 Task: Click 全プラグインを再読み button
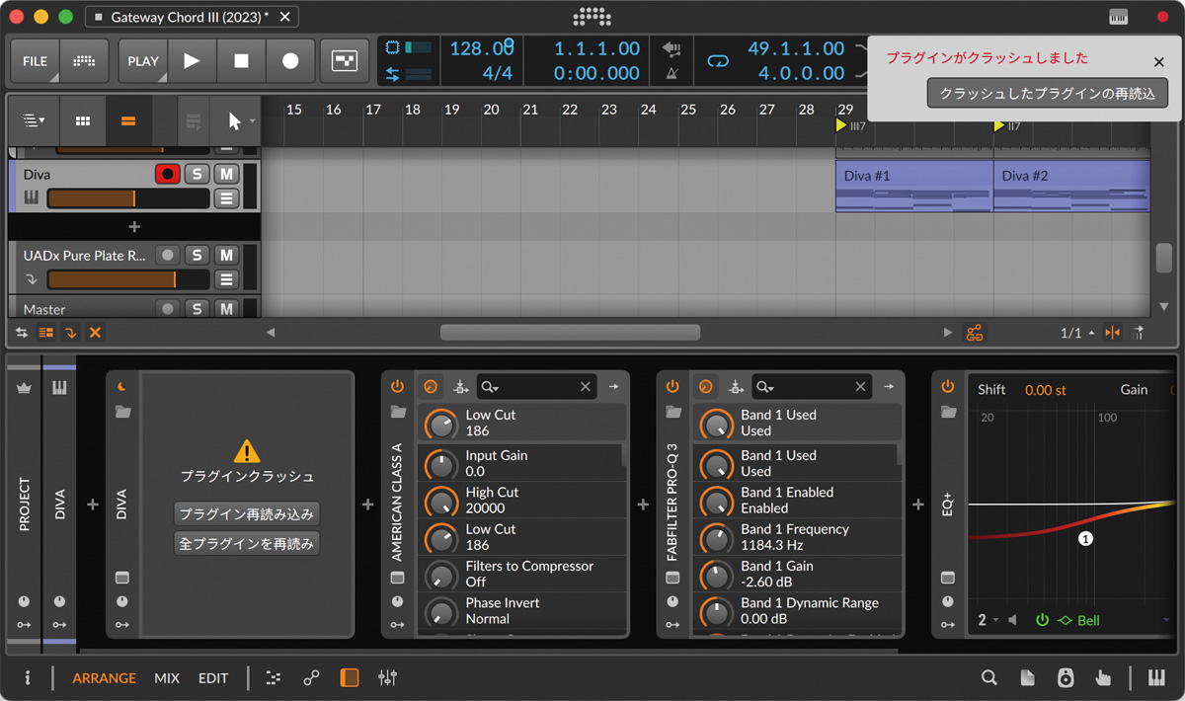click(247, 543)
